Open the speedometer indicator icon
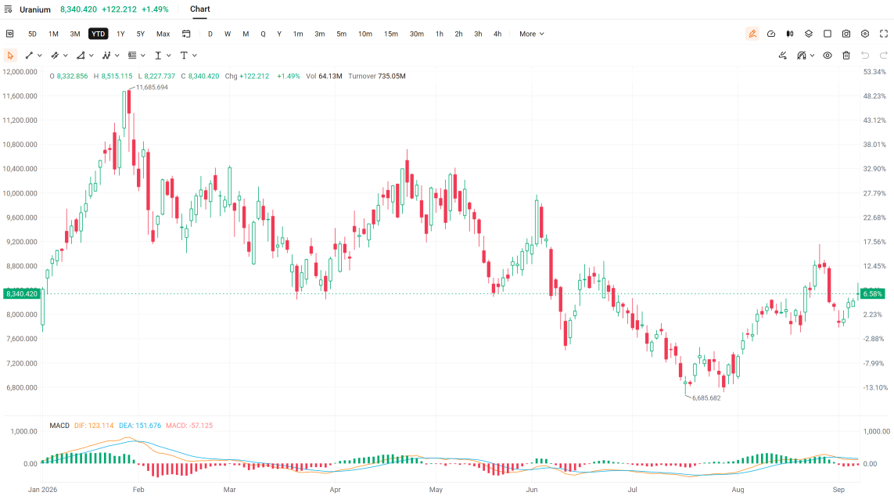The height and width of the screenshot is (496, 894). (771, 34)
